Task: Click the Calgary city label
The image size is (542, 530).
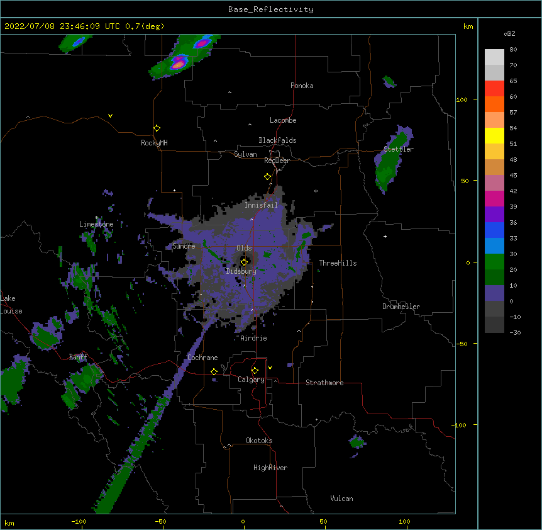Action: click(x=251, y=380)
